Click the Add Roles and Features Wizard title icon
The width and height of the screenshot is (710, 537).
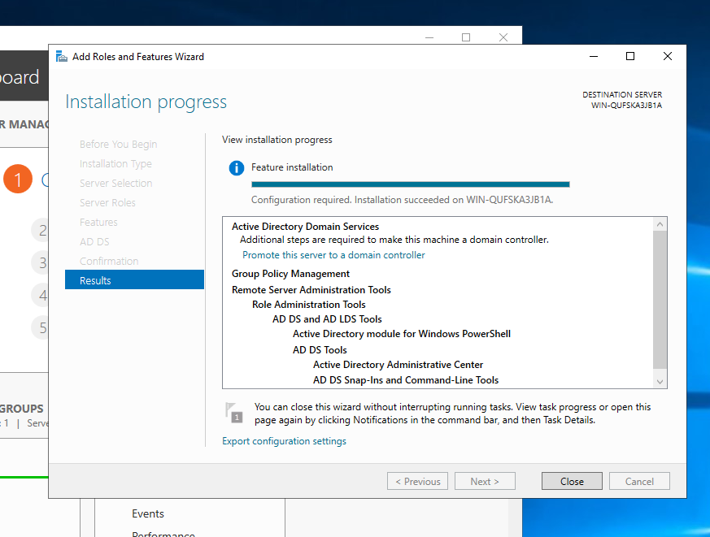pyautogui.click(x=62, y=57)
